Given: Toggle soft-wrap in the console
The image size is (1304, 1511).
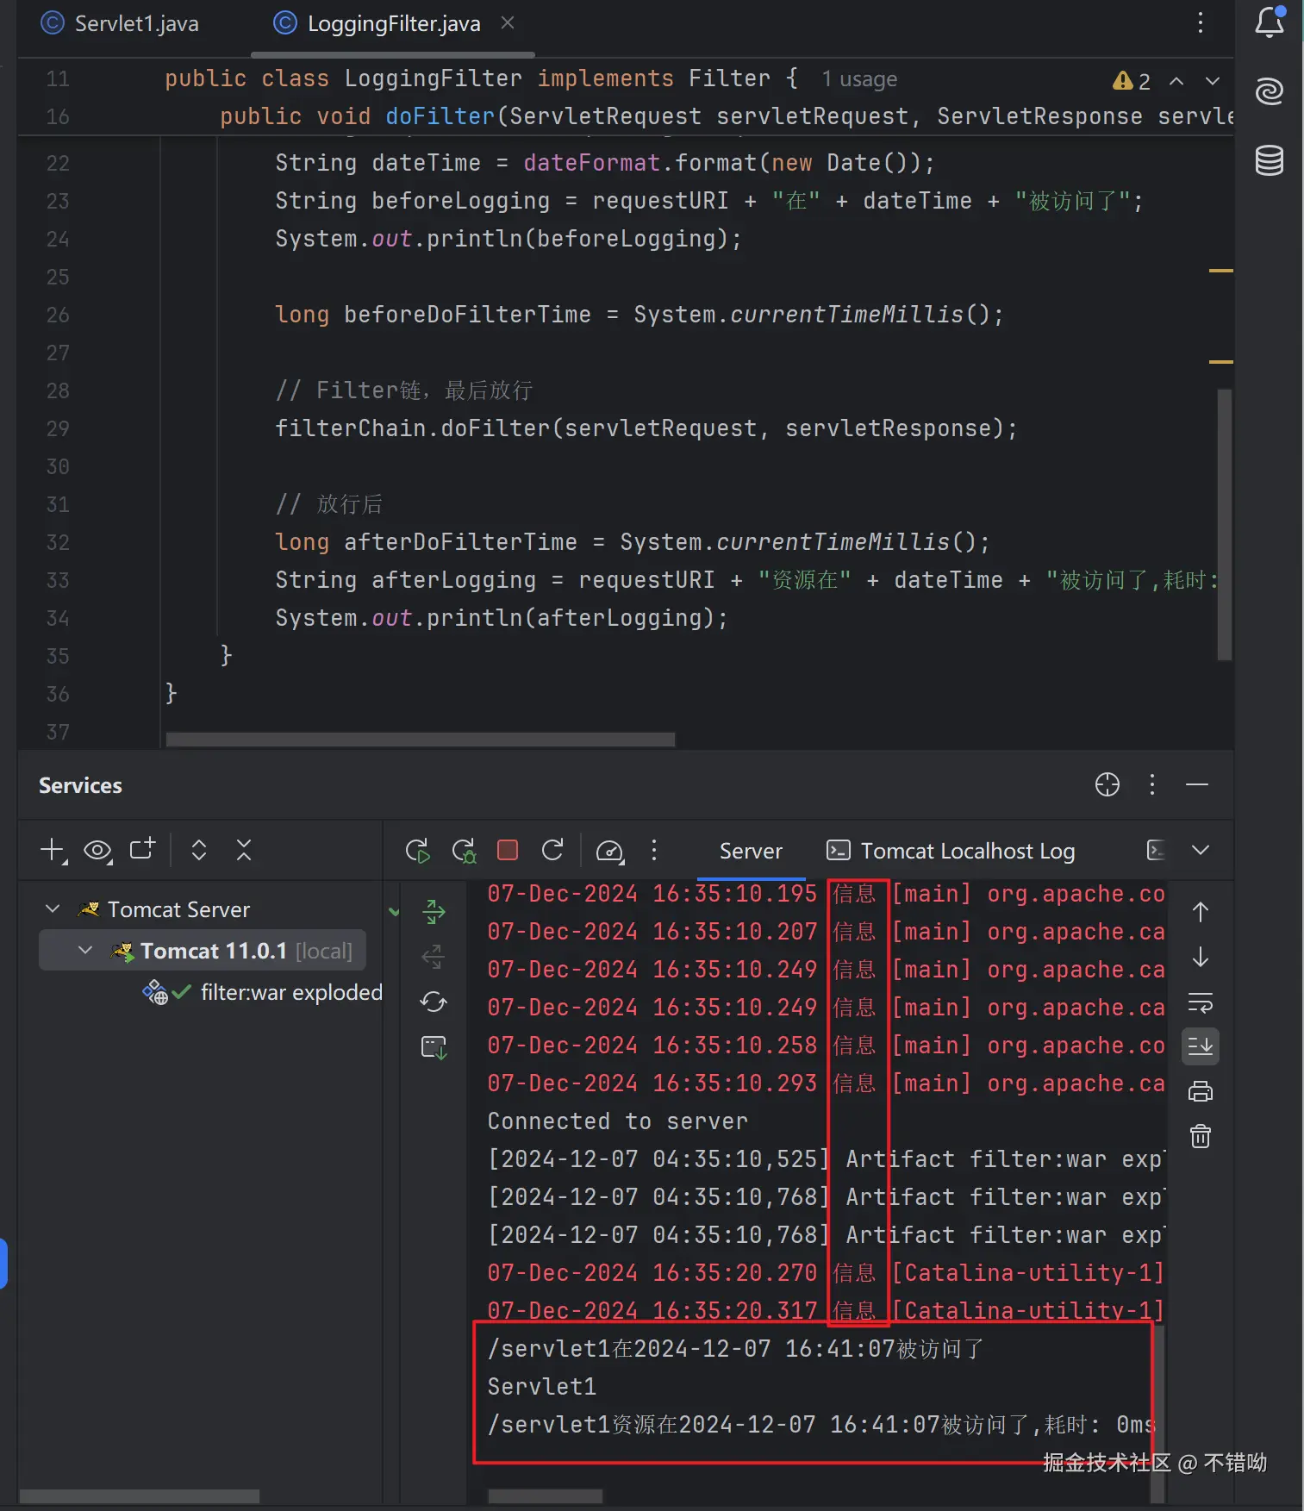Looking at the screenshot, I should tap(1201, 1002).
